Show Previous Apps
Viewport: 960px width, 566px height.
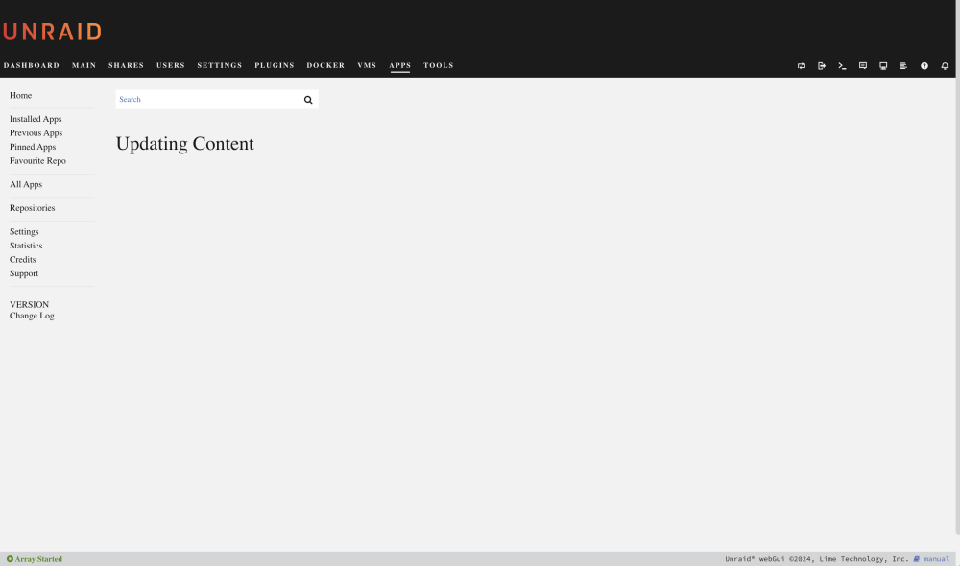[x=36, y=132]
